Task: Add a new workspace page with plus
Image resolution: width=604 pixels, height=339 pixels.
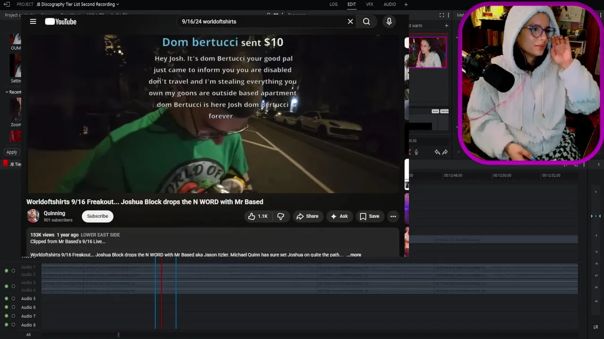Action: (x=406, y=4)
